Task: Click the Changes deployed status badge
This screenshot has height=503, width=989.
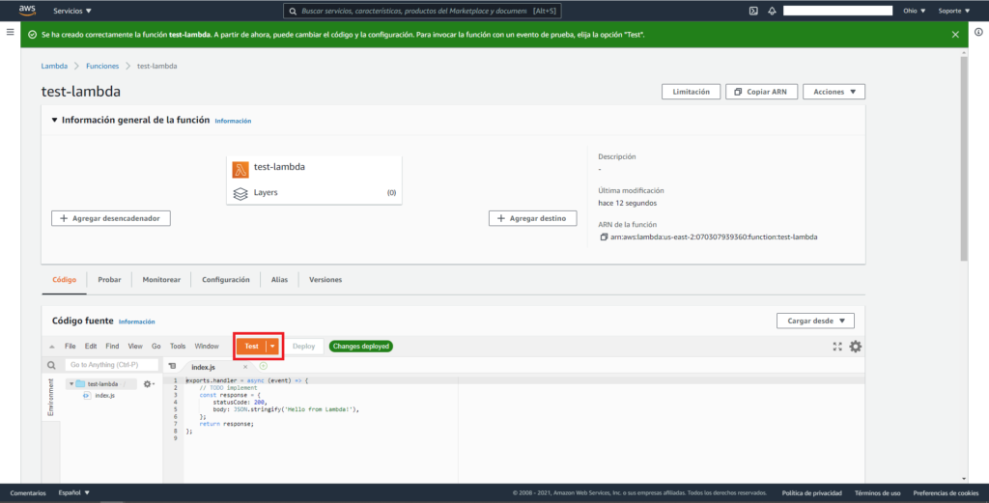Action: (361, 346)
